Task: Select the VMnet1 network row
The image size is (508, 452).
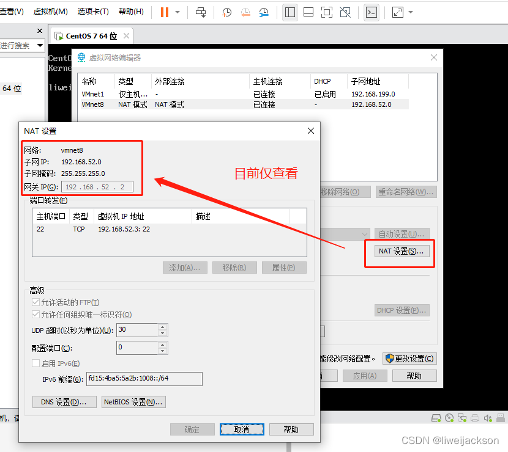Action: click(244, 94)
